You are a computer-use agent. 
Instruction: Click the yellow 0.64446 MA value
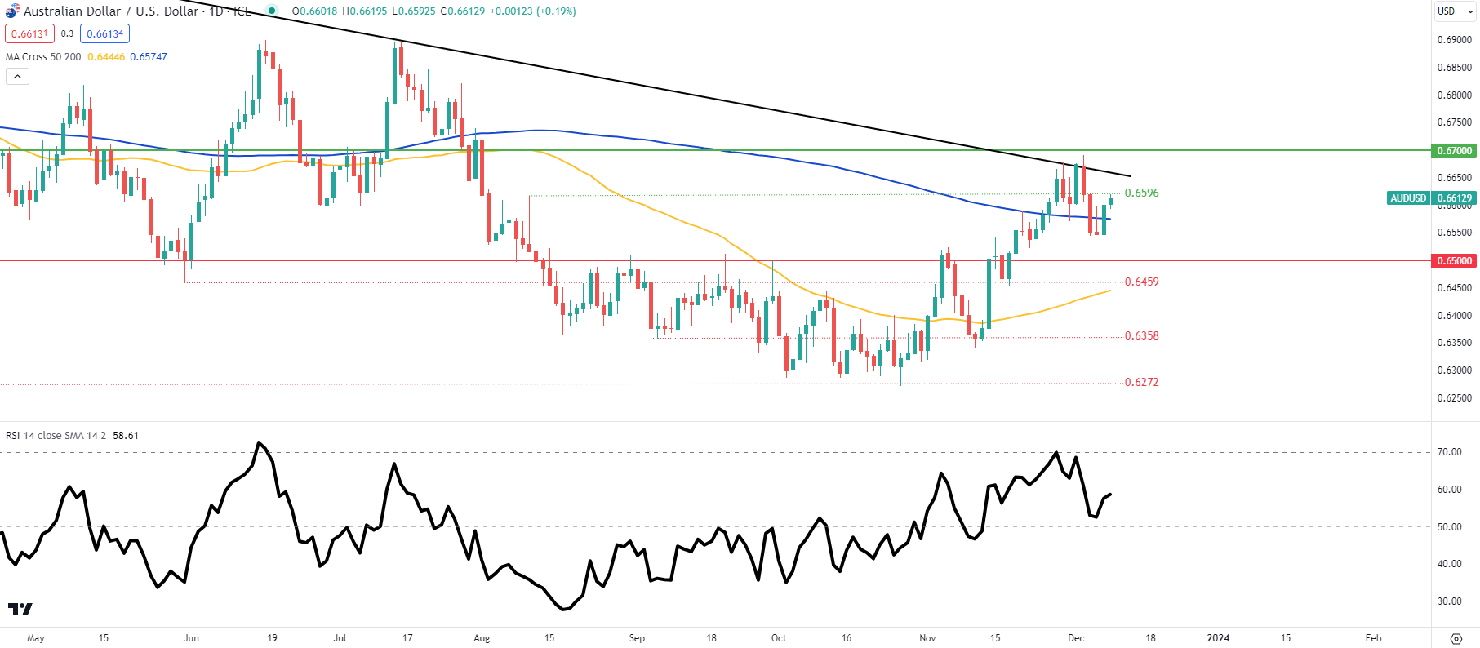[x=106, y=56]
